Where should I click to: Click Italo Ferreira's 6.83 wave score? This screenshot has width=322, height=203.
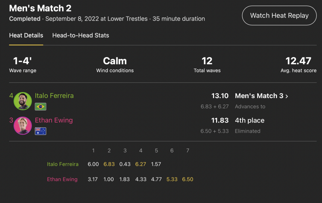109,164
